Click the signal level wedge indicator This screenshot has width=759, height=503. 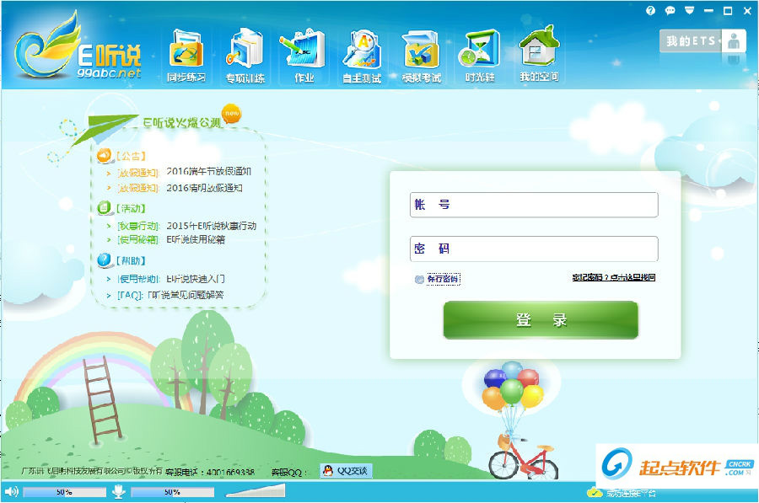(256, 490)
